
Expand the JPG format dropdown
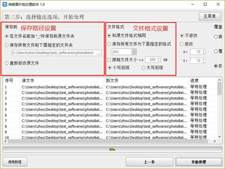(134, 52)
